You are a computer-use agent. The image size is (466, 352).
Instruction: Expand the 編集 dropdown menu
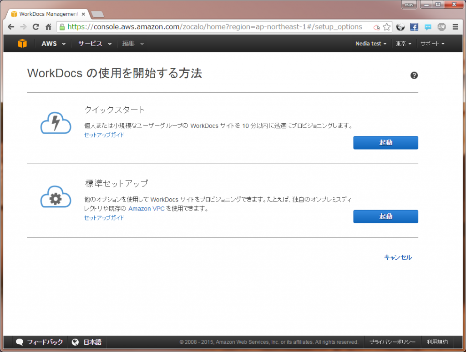(x=133, y=44)
